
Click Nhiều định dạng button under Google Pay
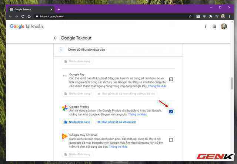[x=77, y=93]
